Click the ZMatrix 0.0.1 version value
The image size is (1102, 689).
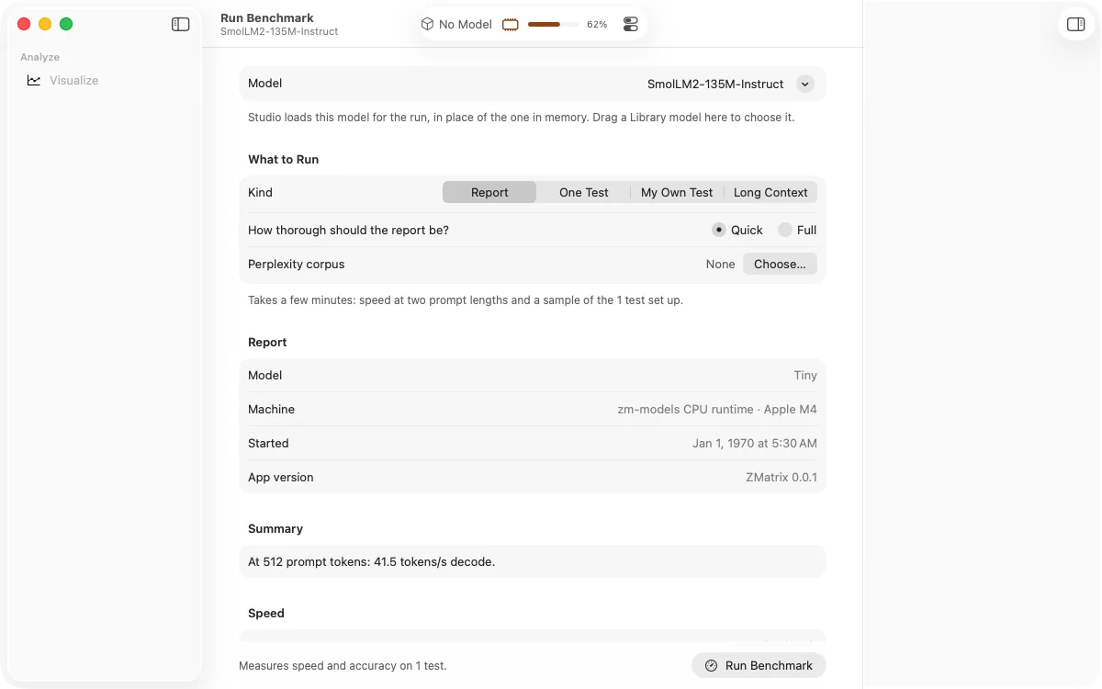[x=782, y=478]
